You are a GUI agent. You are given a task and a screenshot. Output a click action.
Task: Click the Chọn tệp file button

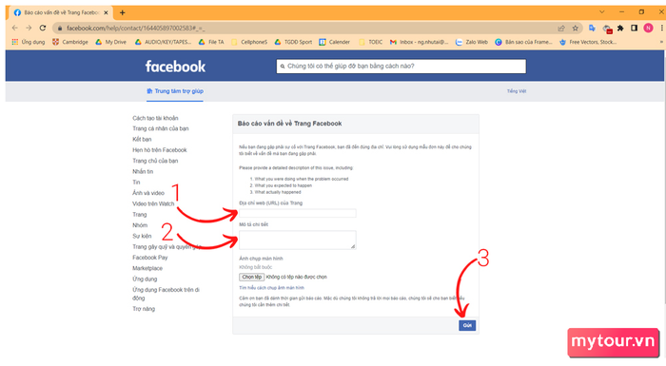point(252,278)
